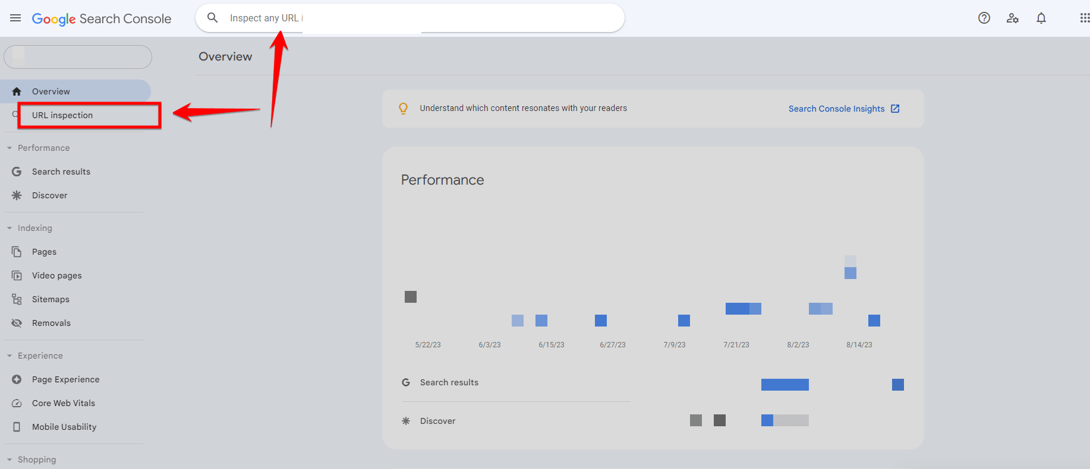Click the 7/21/23 date label on chart

[x=736, y=345]
